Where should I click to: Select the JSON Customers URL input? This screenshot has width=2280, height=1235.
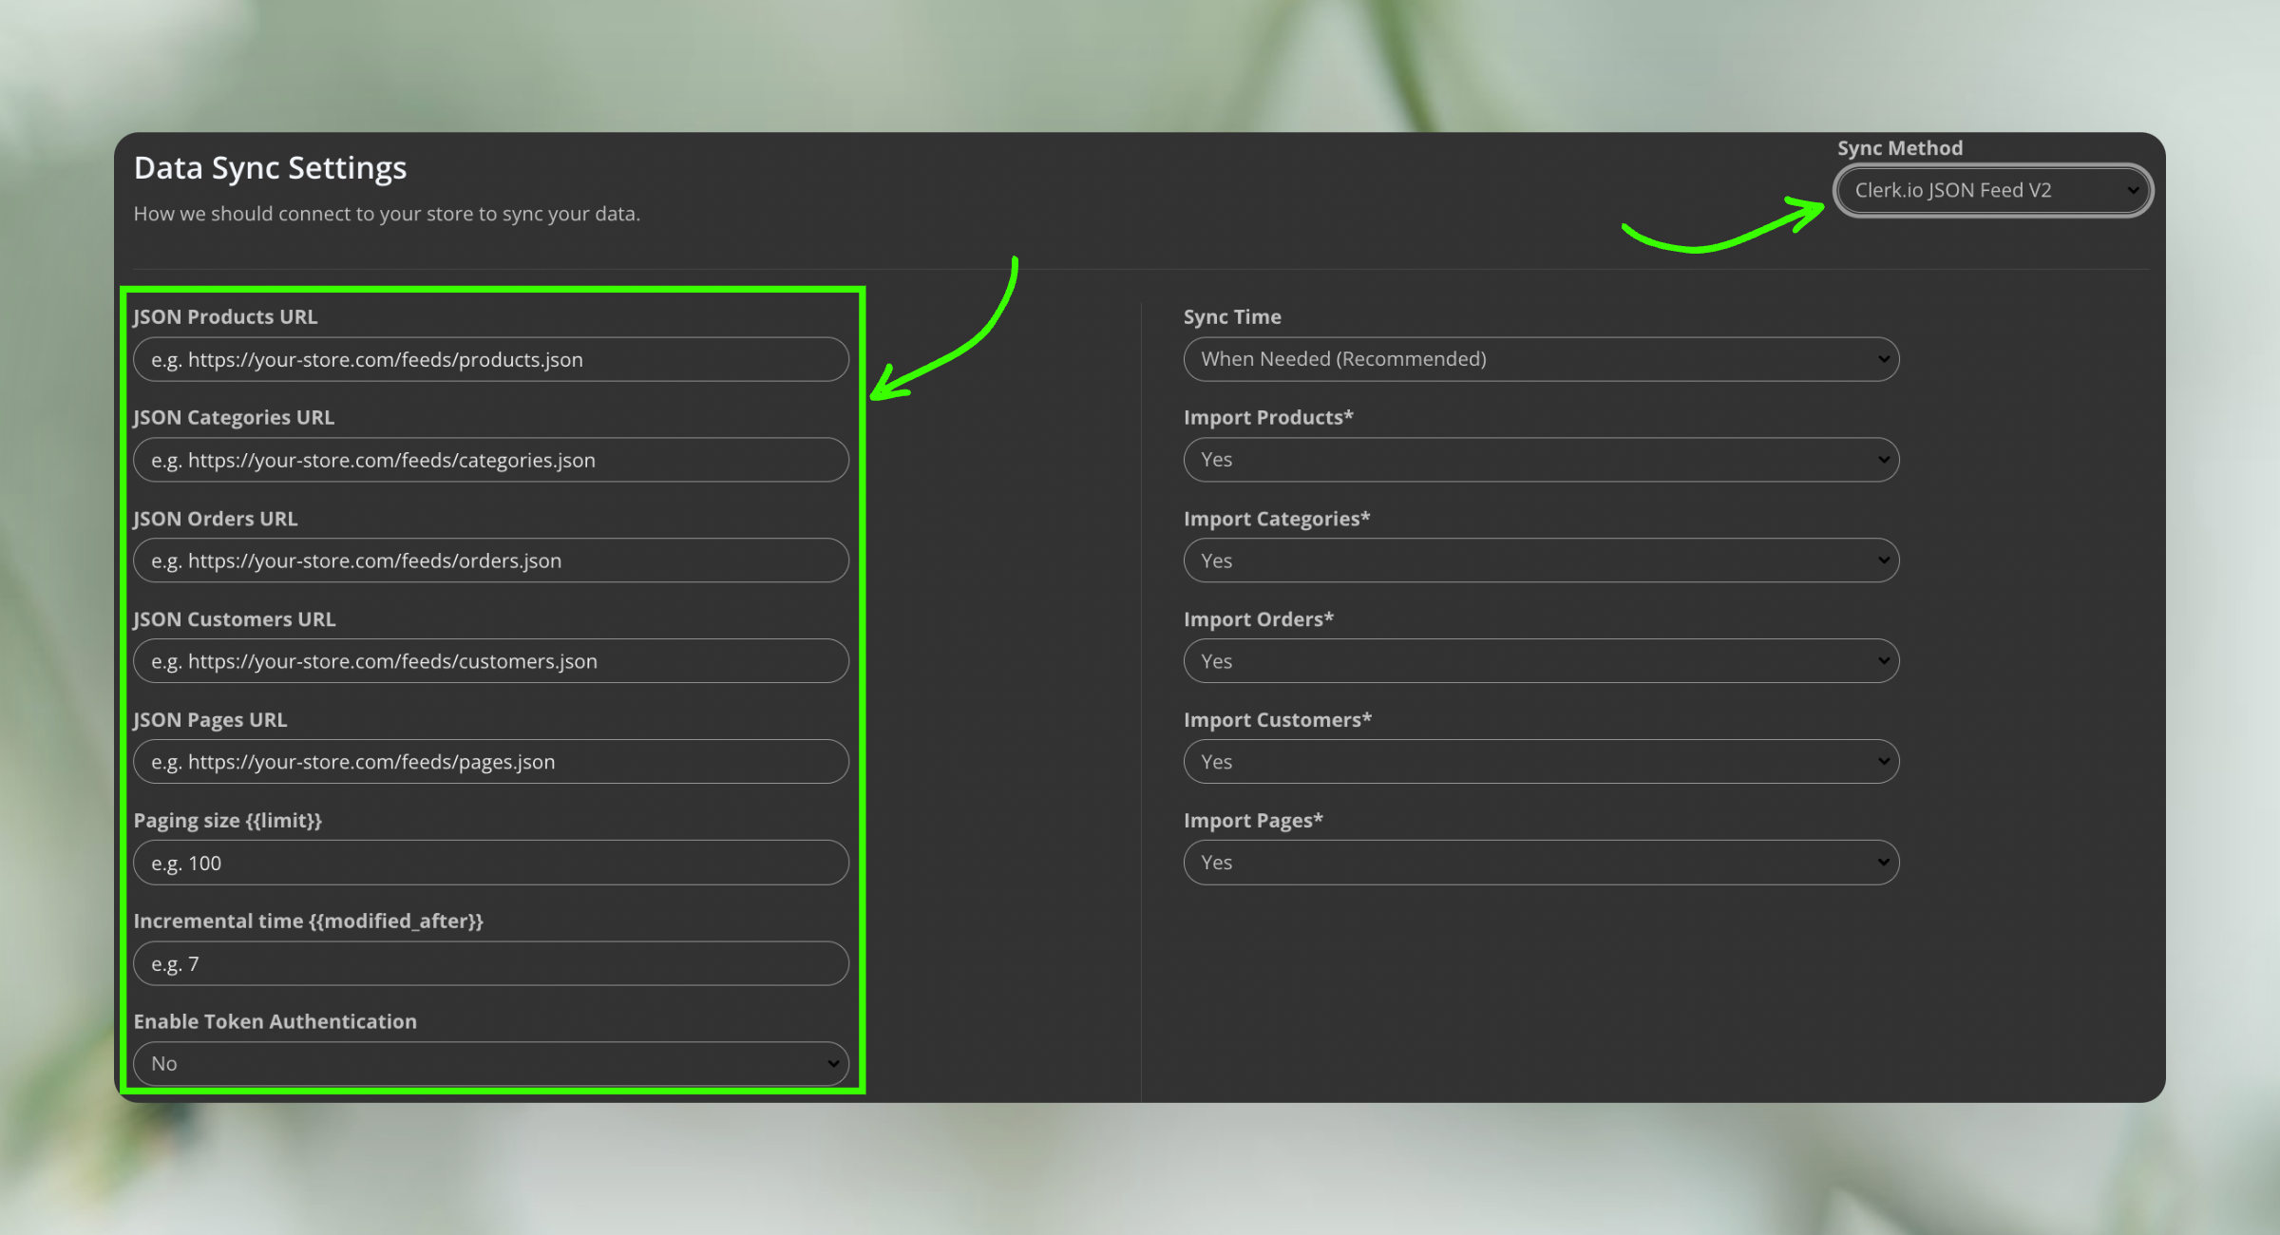pyautogui.click(x=490, y=662)
